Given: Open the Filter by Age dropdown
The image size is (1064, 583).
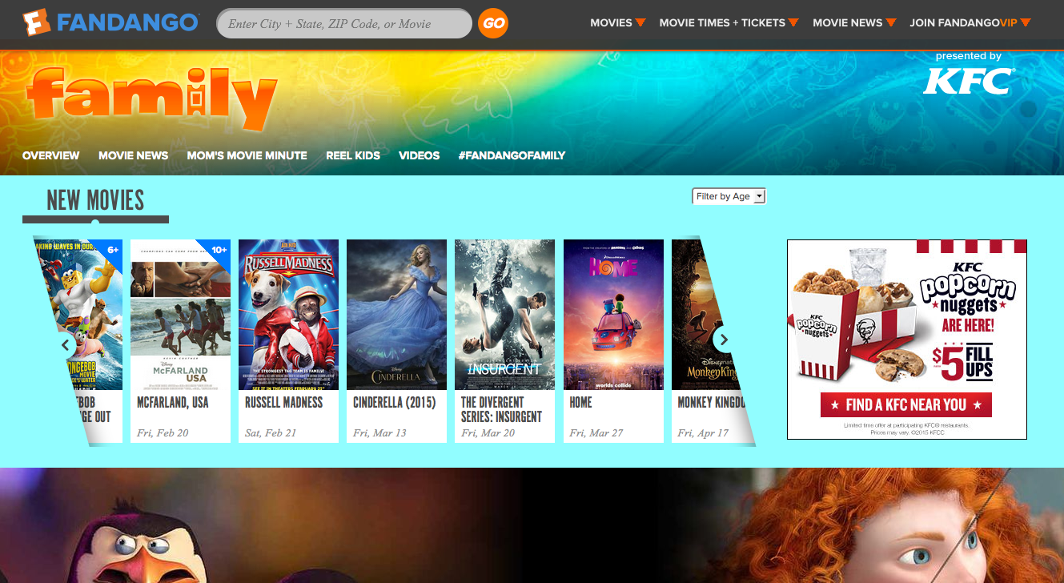Looking at the screenshot, I should [729, 196].
